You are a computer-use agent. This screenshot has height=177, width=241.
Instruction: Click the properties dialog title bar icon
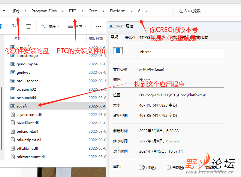point(111,26)
